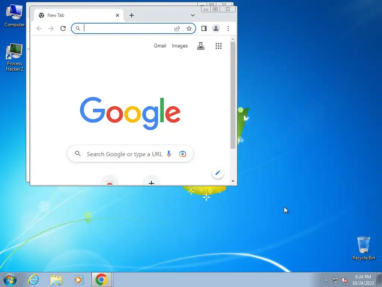Screen dimensions: 382x287
Task: Open a new tab with the plus button
Action: 132,15
